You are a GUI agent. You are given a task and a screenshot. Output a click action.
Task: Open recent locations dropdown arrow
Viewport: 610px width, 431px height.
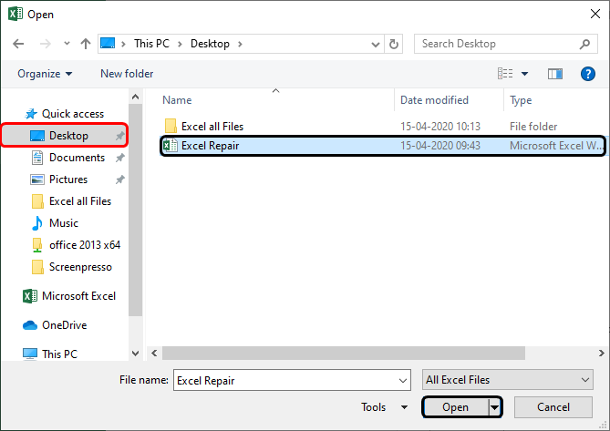tap(67, 44)
